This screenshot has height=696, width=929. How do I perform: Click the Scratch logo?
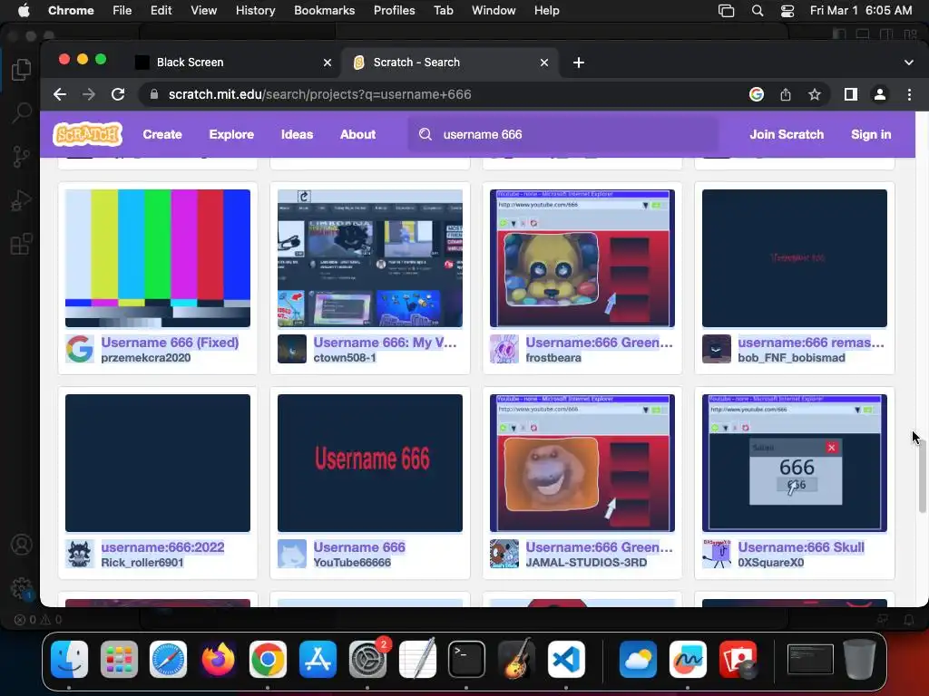click(x=88, y=134)
